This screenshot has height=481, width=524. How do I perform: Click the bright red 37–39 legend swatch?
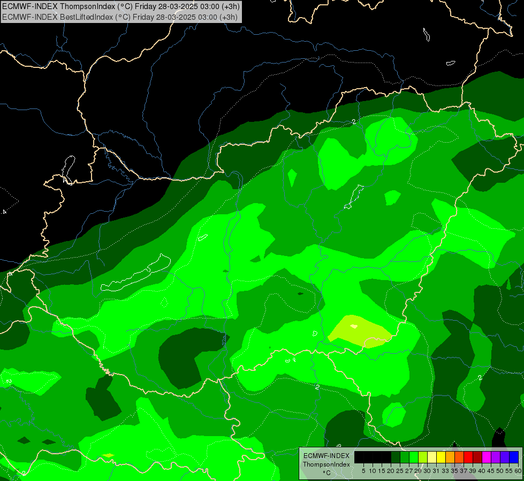tap(468, 457)
